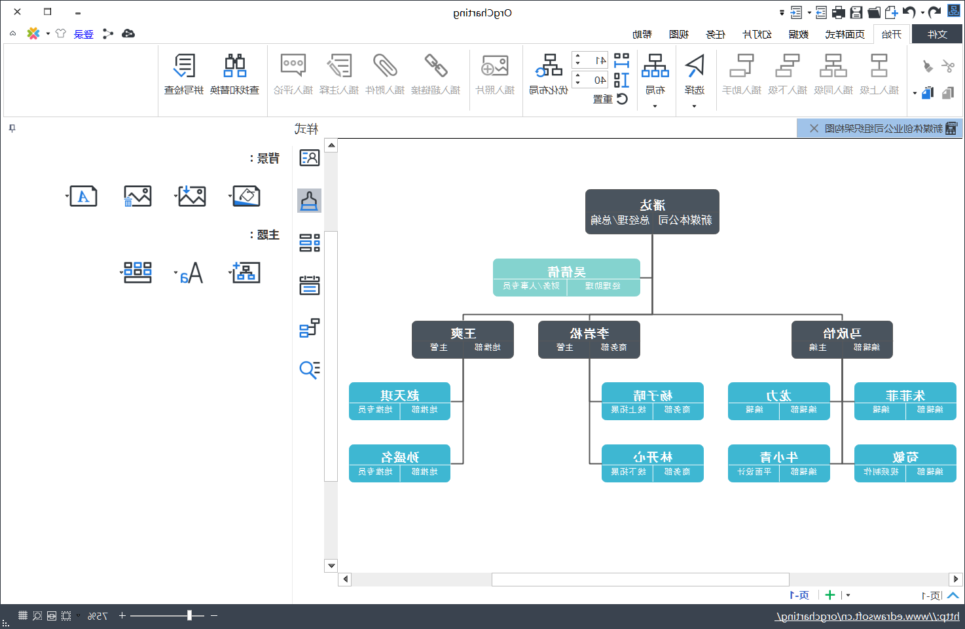Click the Insert Assistant (插入助手) ribbon icon
965x629 pixels.
742,66
